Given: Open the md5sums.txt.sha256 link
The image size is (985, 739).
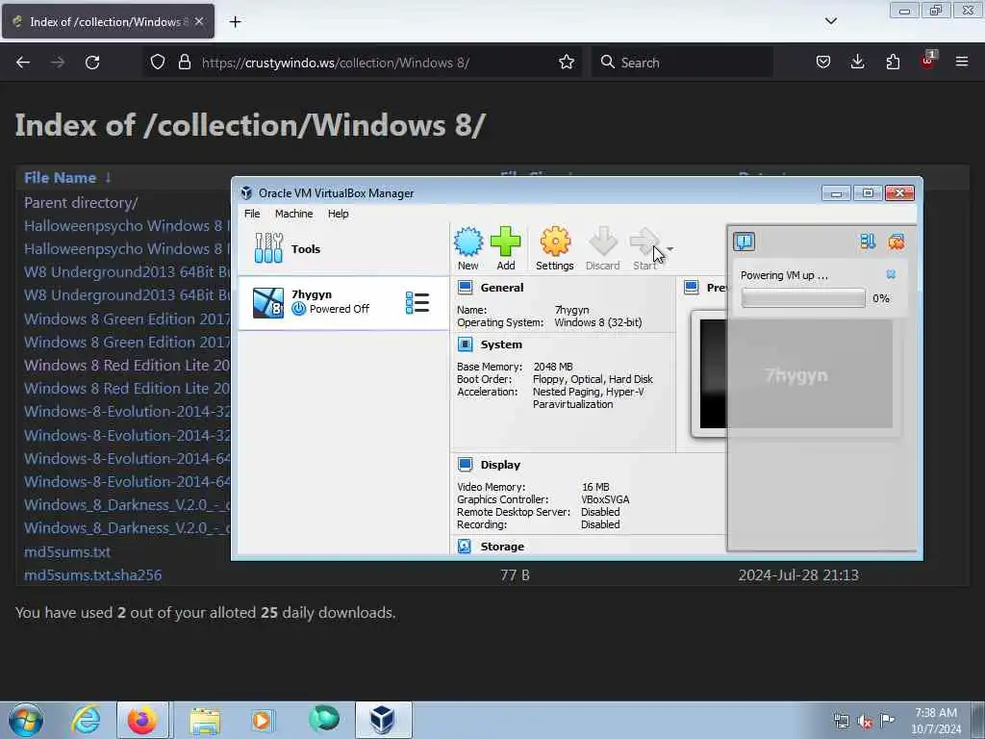Looking at the screenshot, I should click(x=93, y=575).
